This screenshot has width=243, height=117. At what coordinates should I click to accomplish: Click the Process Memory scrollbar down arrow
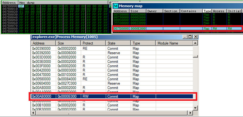(x=196, y=108)
